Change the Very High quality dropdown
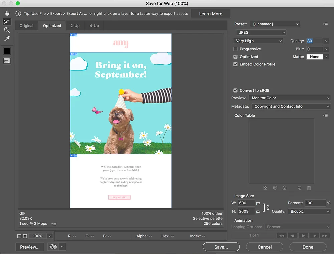Viewport: 334px width, 254px height. coord(258,41)
